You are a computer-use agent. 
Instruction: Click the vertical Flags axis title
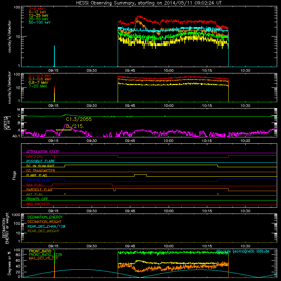tap(14, 175)
